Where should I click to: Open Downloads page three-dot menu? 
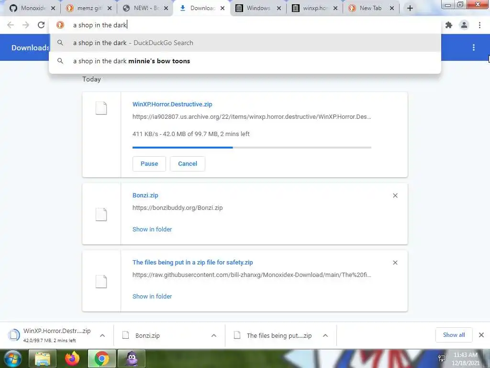[474, 47]
